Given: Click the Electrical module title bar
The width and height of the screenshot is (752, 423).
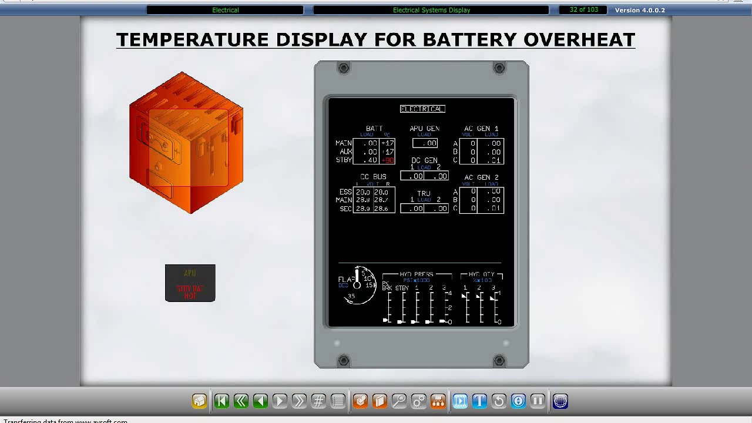Looking at the screenshot, I should [225, 10].
